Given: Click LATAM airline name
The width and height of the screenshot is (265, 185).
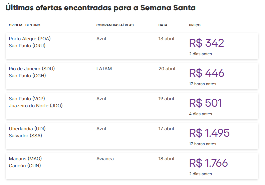Looking at the screenshot, I should (104, 69).
